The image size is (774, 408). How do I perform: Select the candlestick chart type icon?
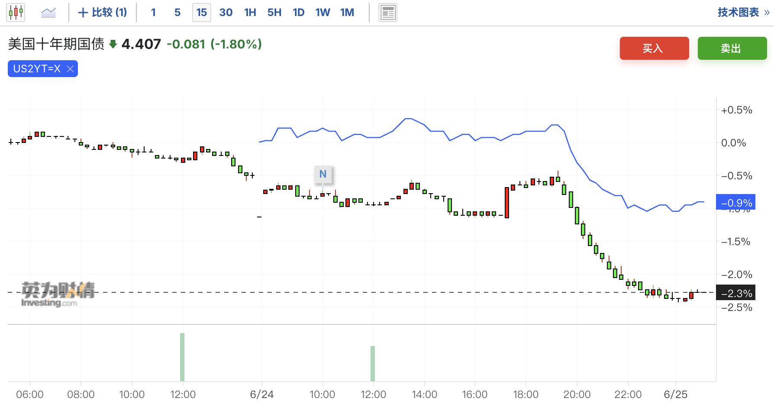(x=16, y=12)
